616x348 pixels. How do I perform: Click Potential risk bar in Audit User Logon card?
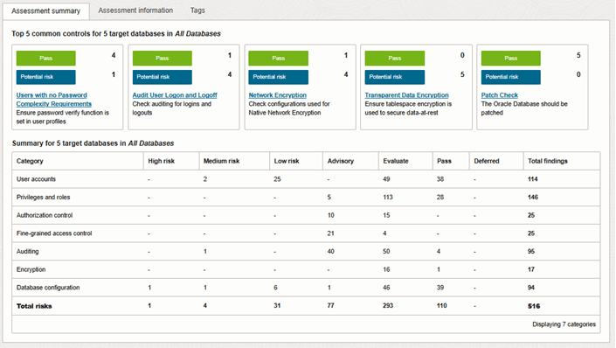(x=163, y=77)
